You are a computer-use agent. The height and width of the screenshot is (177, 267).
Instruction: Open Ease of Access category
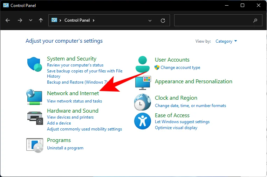(172, 115)
